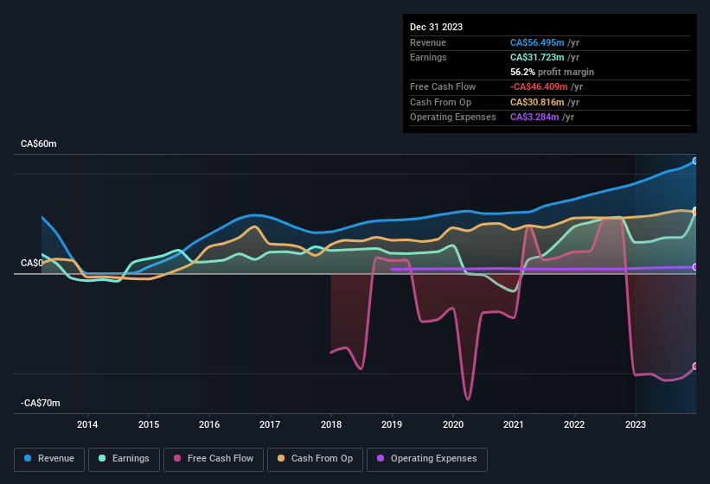Viewport: 710px width, 484px height.
Task: Click the Revenue endpoint marker on chart
Action: [x=695, y=162]
